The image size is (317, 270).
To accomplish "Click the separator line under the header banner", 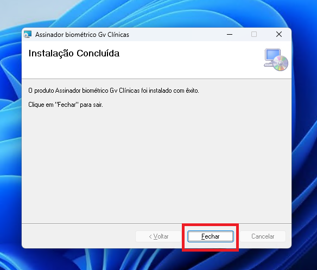I will click(x=157, y=79).
